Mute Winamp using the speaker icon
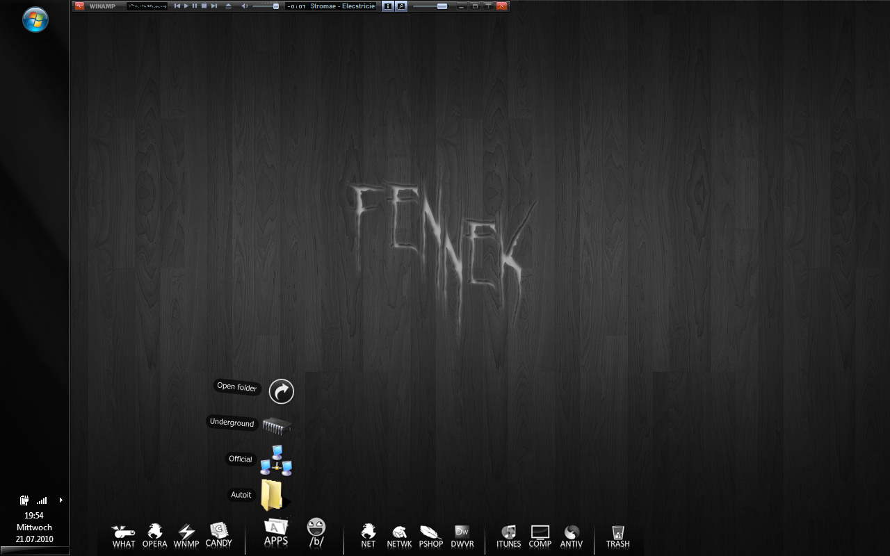Image resolution: width=890 pixels, height=556 pixels. pos(244,6)
